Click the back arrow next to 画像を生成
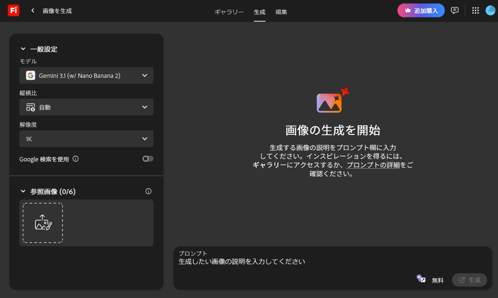The height and width of the screenshot is (298, 498). click(32, 10)
